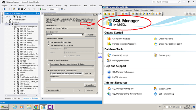
Task: Click the Procurar... button
Action: [x=89, y=73]
